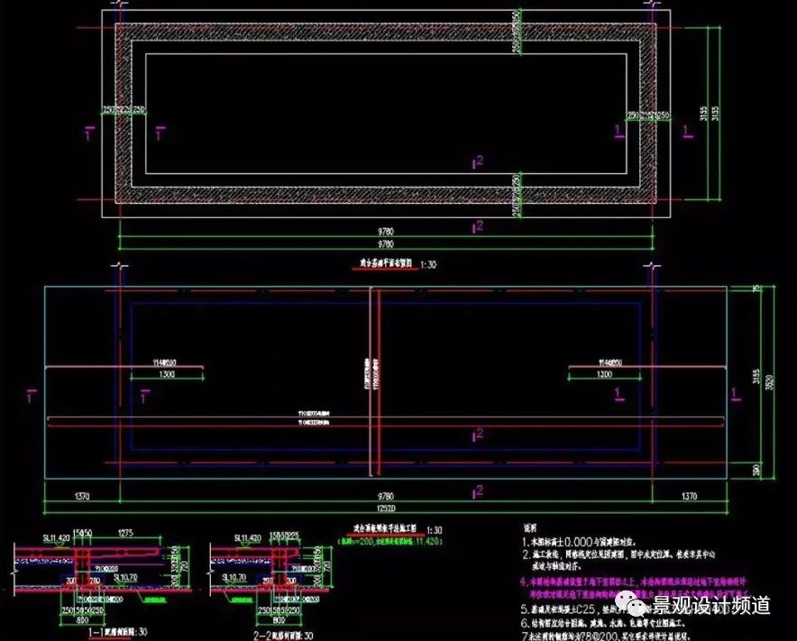
Task: Pick the left 1300 rebar length dimension
Action: pyautogui.click(x=167, y=373)
